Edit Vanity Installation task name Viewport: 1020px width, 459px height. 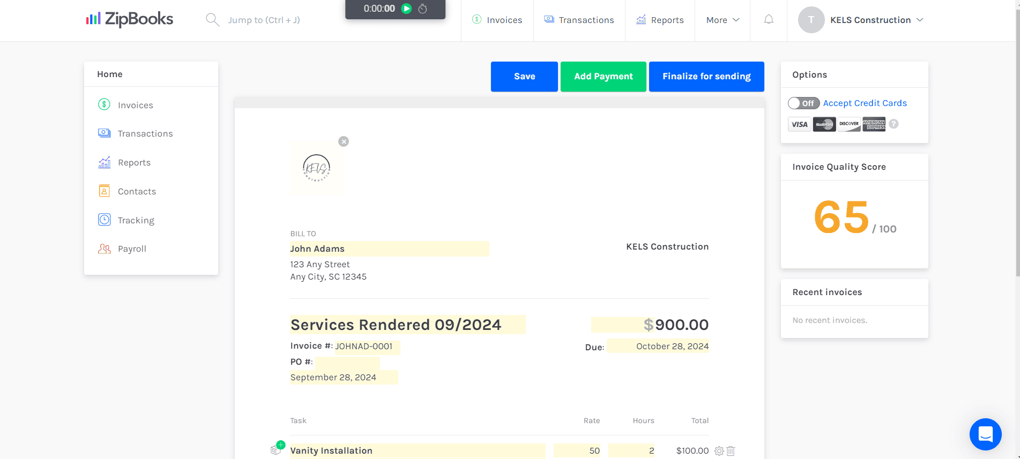(x=418, y=450)
